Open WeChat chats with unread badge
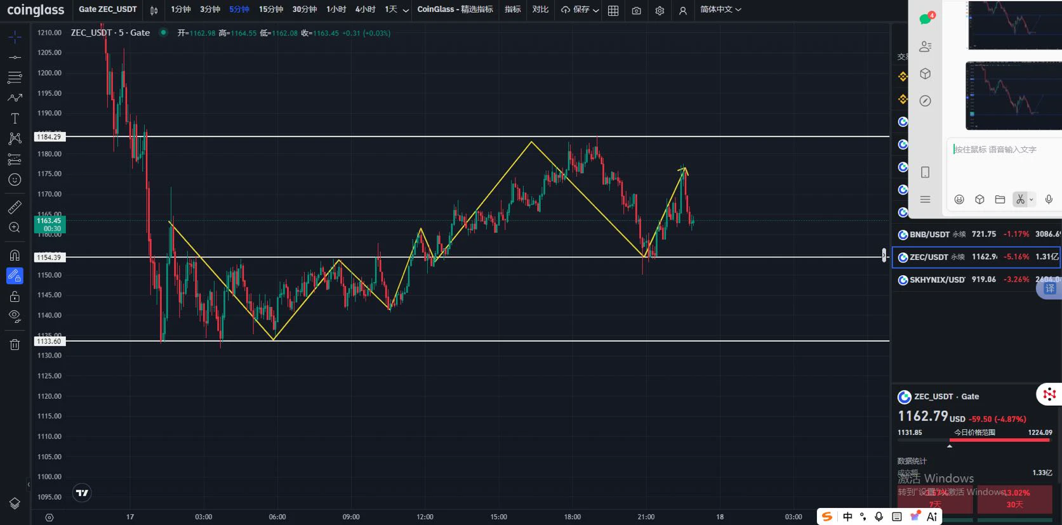The width and height of the screenshot is (1062, 525). tap(926, 18)
